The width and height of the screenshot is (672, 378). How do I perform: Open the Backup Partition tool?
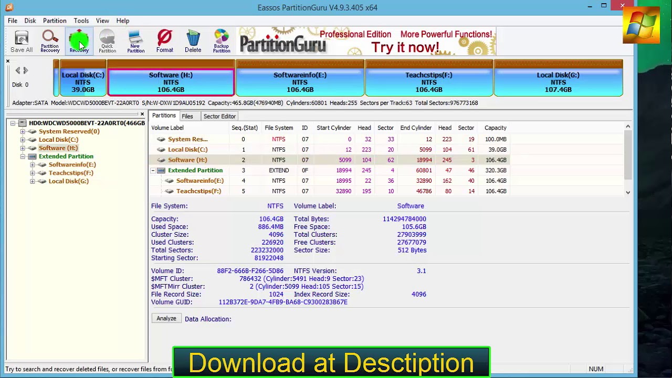click(x=222, y=41)
